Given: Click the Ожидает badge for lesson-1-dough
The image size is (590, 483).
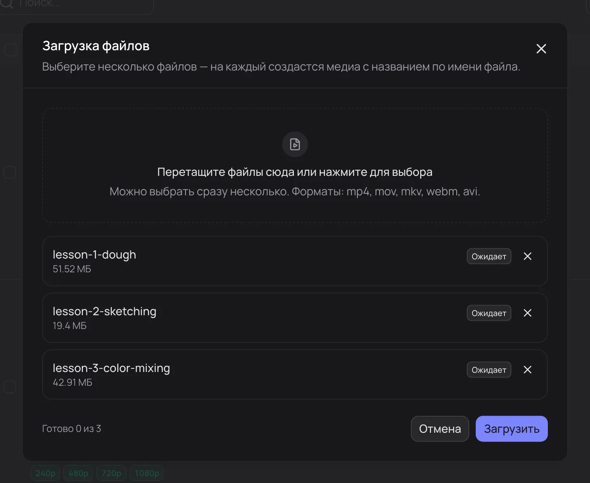Looking at the screenshot, I should 489,256.
